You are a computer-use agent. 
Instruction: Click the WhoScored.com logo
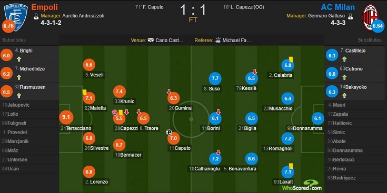[x=302, y=185]
